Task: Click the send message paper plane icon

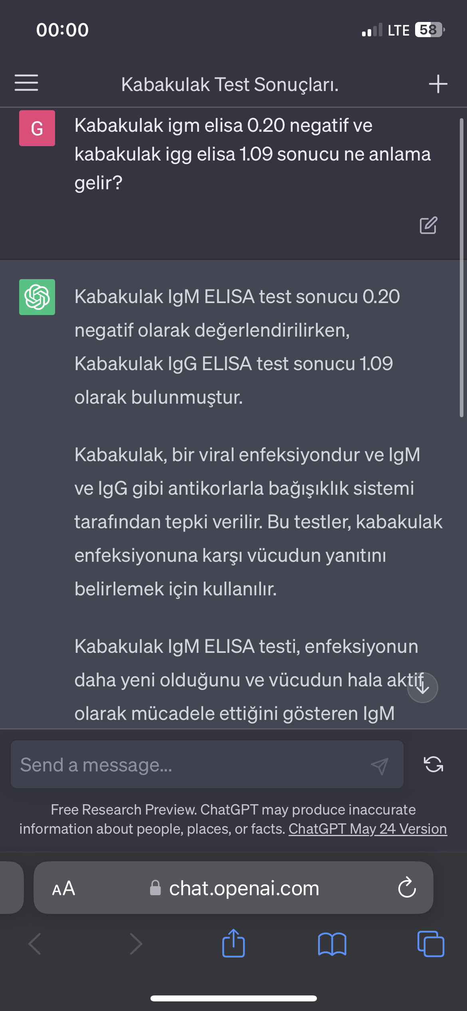Action: 379,765
